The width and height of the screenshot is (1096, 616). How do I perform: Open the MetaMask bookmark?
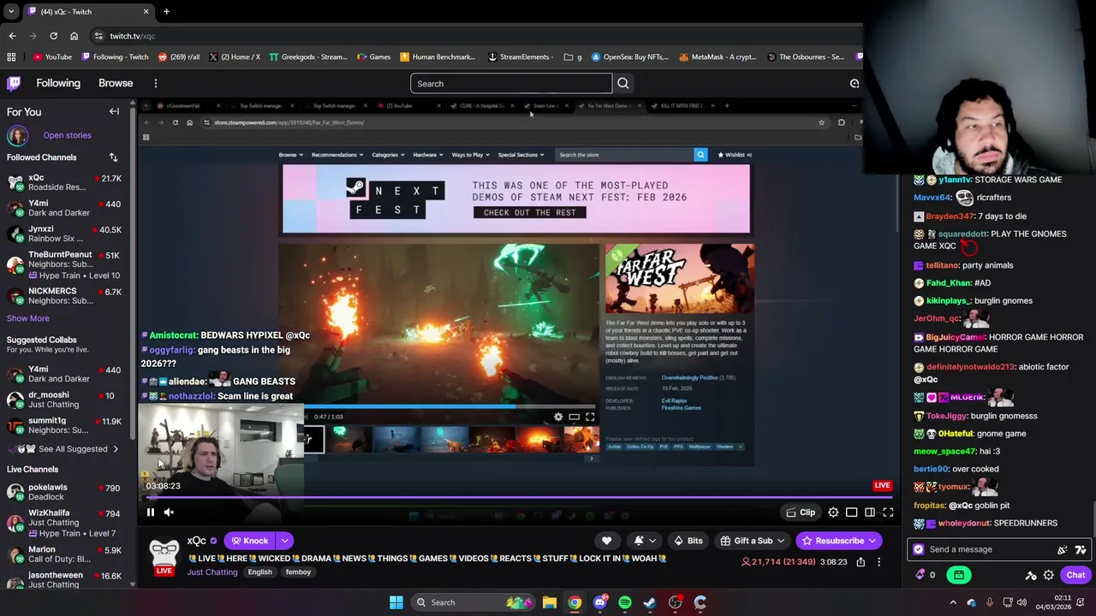tap(718, 56)
